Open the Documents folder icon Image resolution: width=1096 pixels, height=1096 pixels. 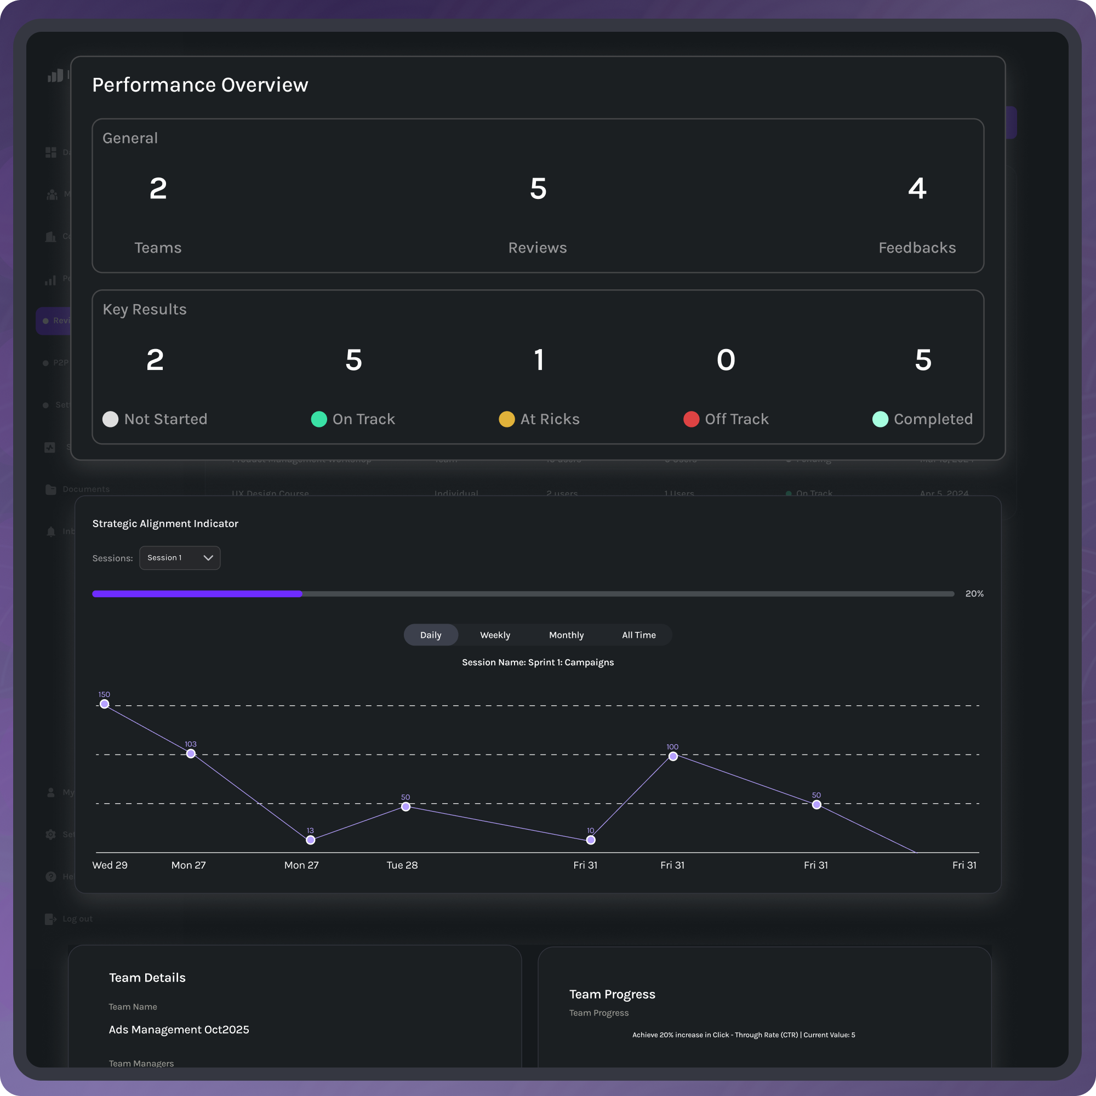[x=51, y=488]
